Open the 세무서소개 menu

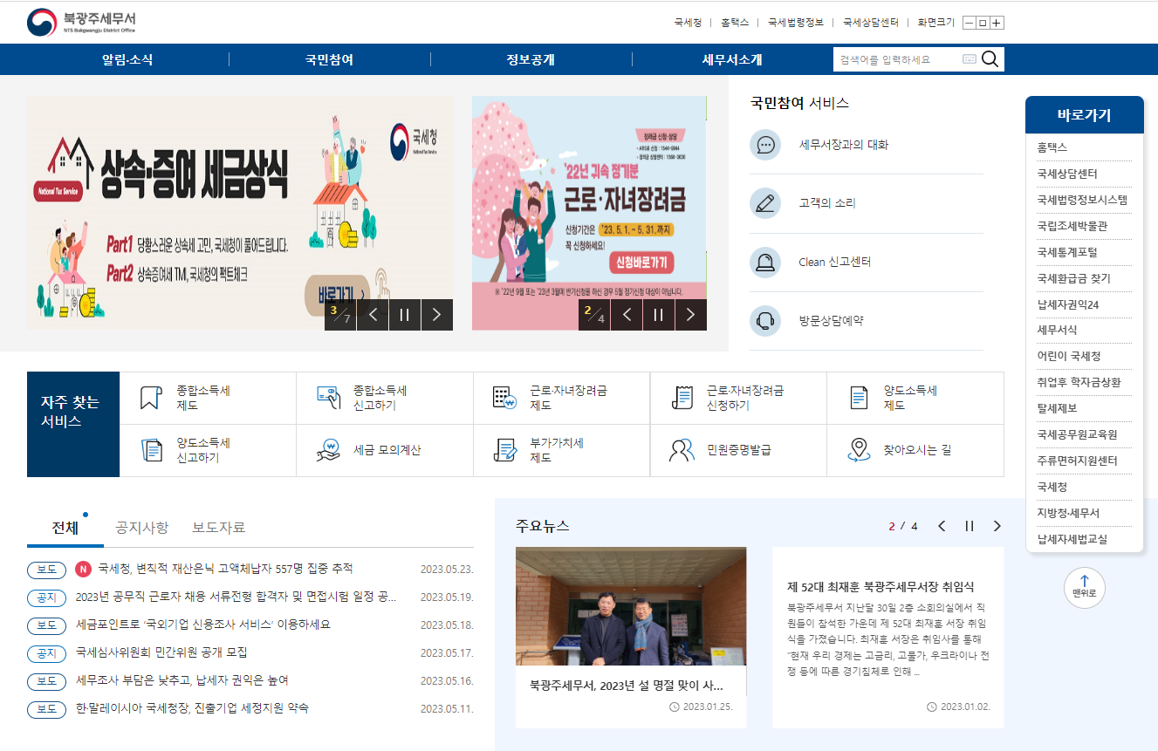(732, 59)
